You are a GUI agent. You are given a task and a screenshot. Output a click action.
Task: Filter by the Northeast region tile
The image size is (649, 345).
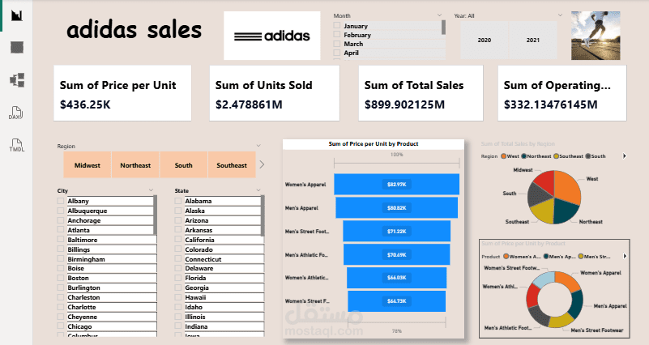pos(135,165)
